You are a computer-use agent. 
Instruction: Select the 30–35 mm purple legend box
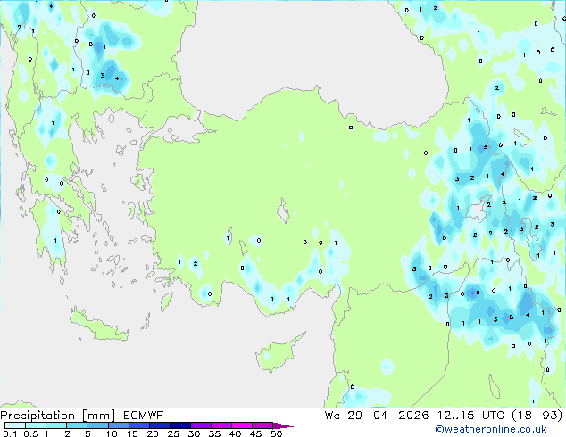tap(200, 425)
